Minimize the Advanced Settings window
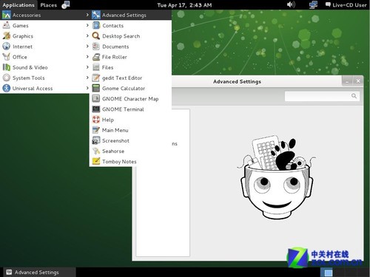The image size is (370, 277). (347, 81)
